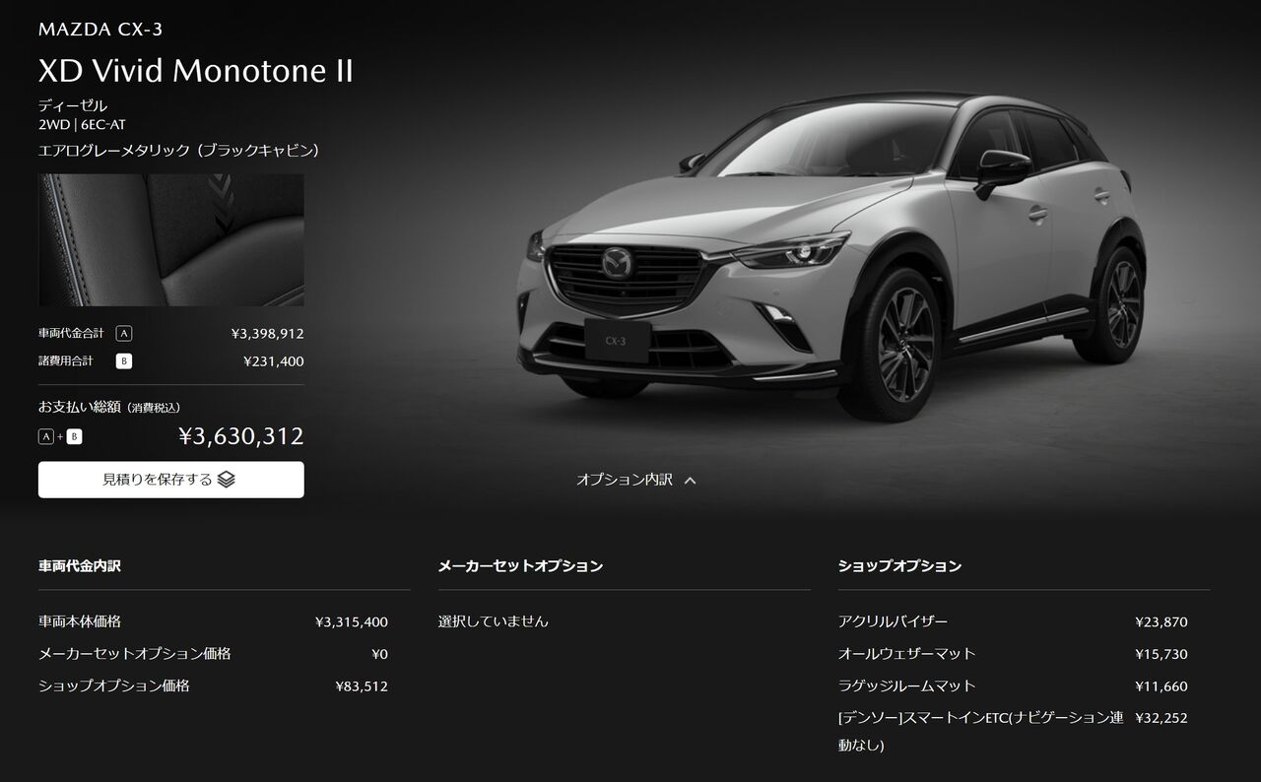Click the black leather seat interior thumbnail

[x=171, y=240]
